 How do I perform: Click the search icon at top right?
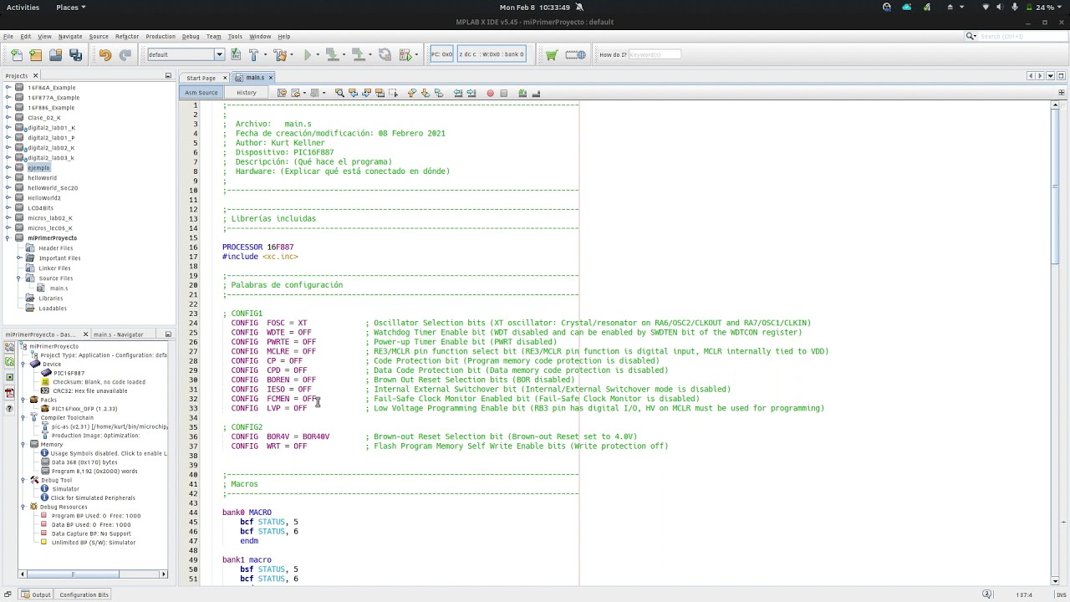click(971, 36)
